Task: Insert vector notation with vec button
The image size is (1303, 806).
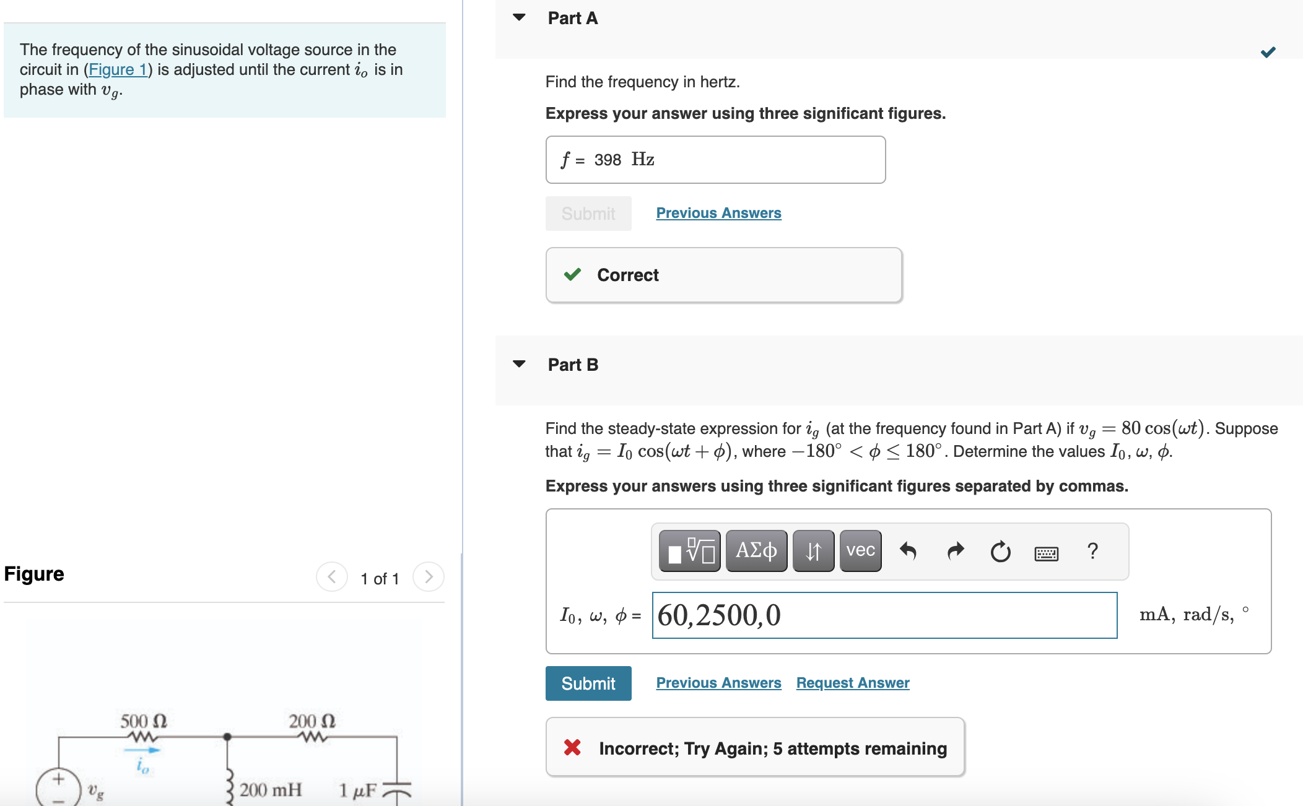Action: [x=860, y=550]
